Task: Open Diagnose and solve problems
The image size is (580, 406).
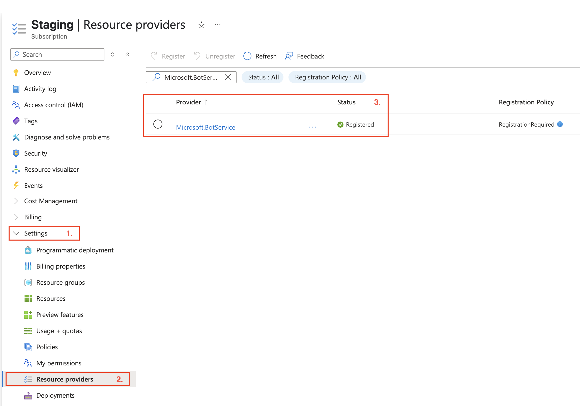Action: pyautogui.click(x=67, y=137)
